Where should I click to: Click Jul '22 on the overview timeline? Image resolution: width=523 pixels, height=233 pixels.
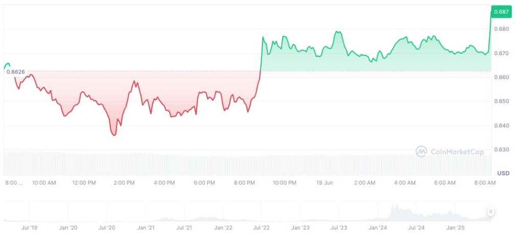(262, 227)
